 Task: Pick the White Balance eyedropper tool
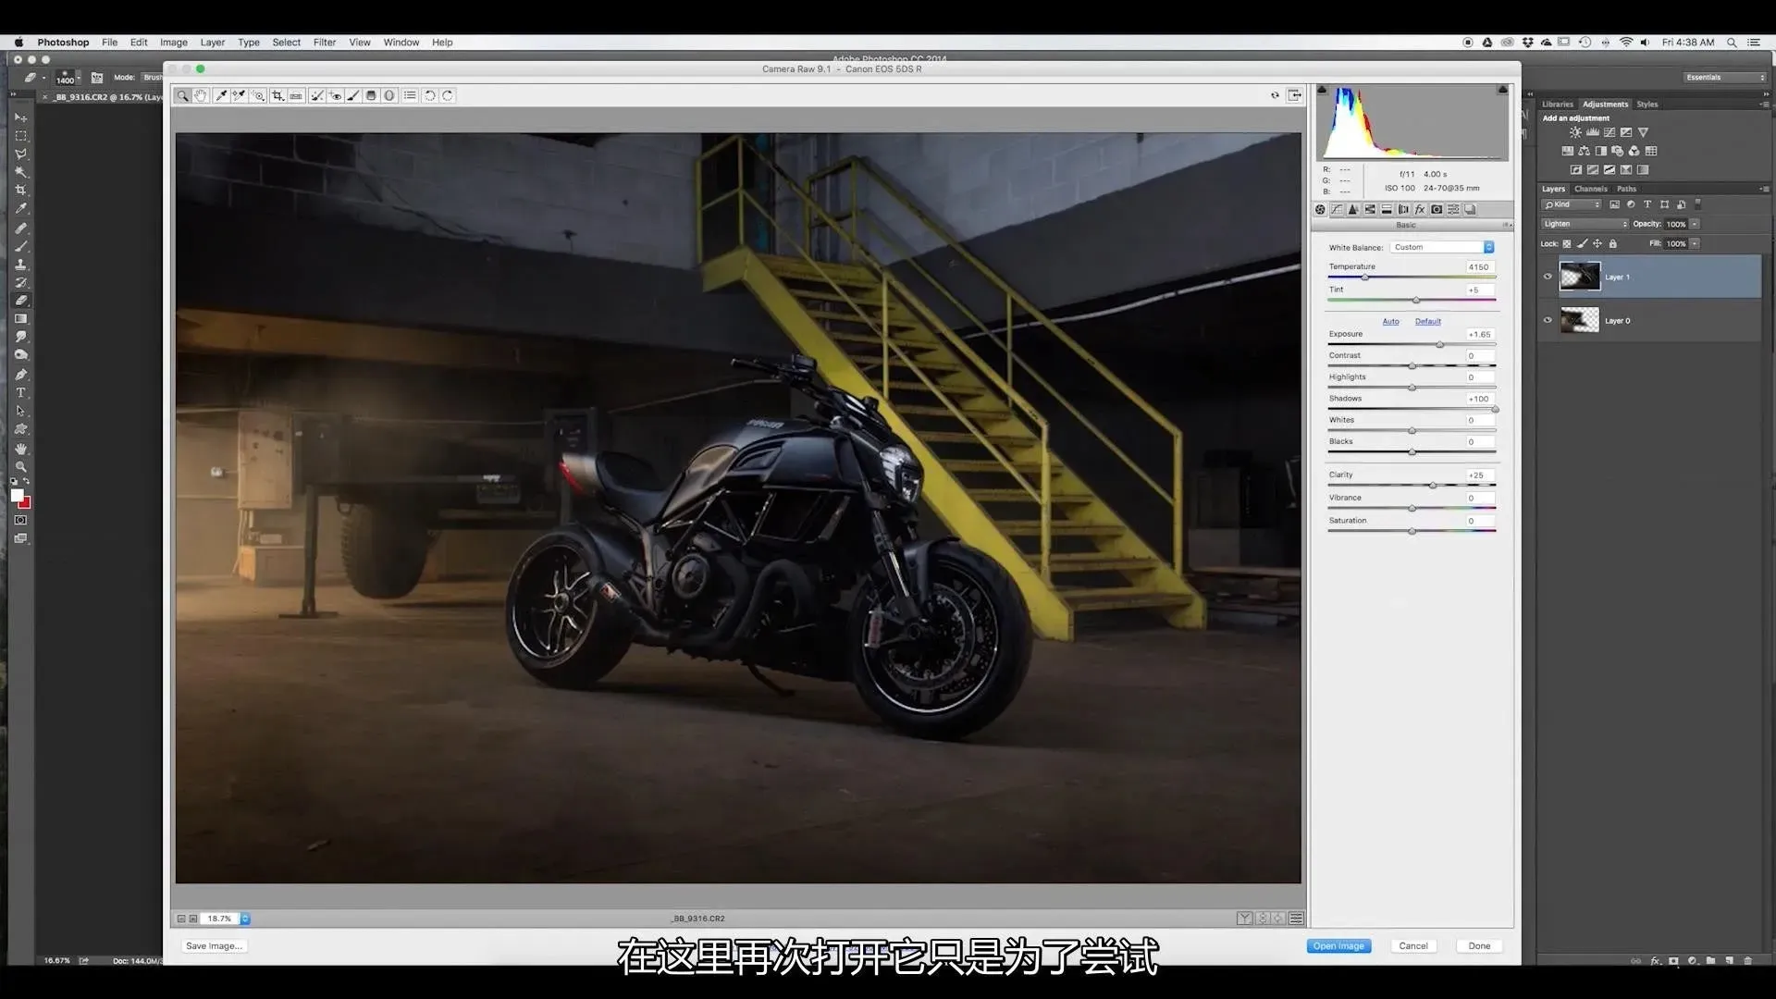click(x=221, y=95)
